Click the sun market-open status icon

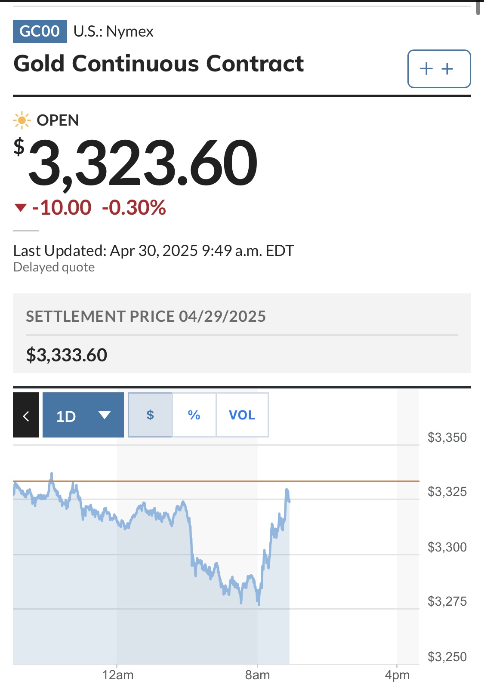click(22, 120)
